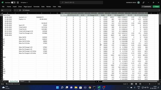Viewport: 161px width, 90px height.
Task: Open the Insert tab
Action: (x=15, y=6)
